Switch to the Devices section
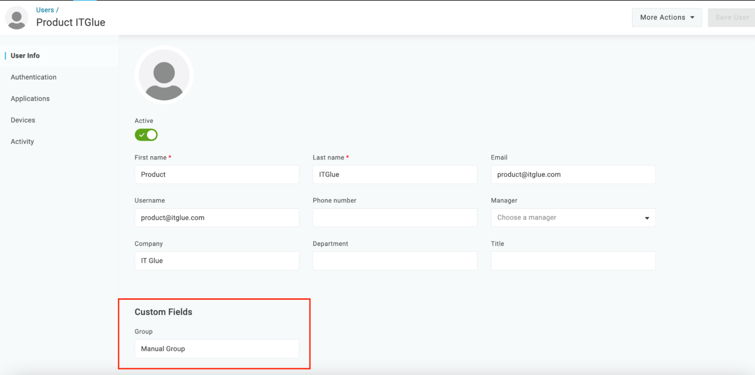This screenshot has width=755, height=375. click(23, 120)
